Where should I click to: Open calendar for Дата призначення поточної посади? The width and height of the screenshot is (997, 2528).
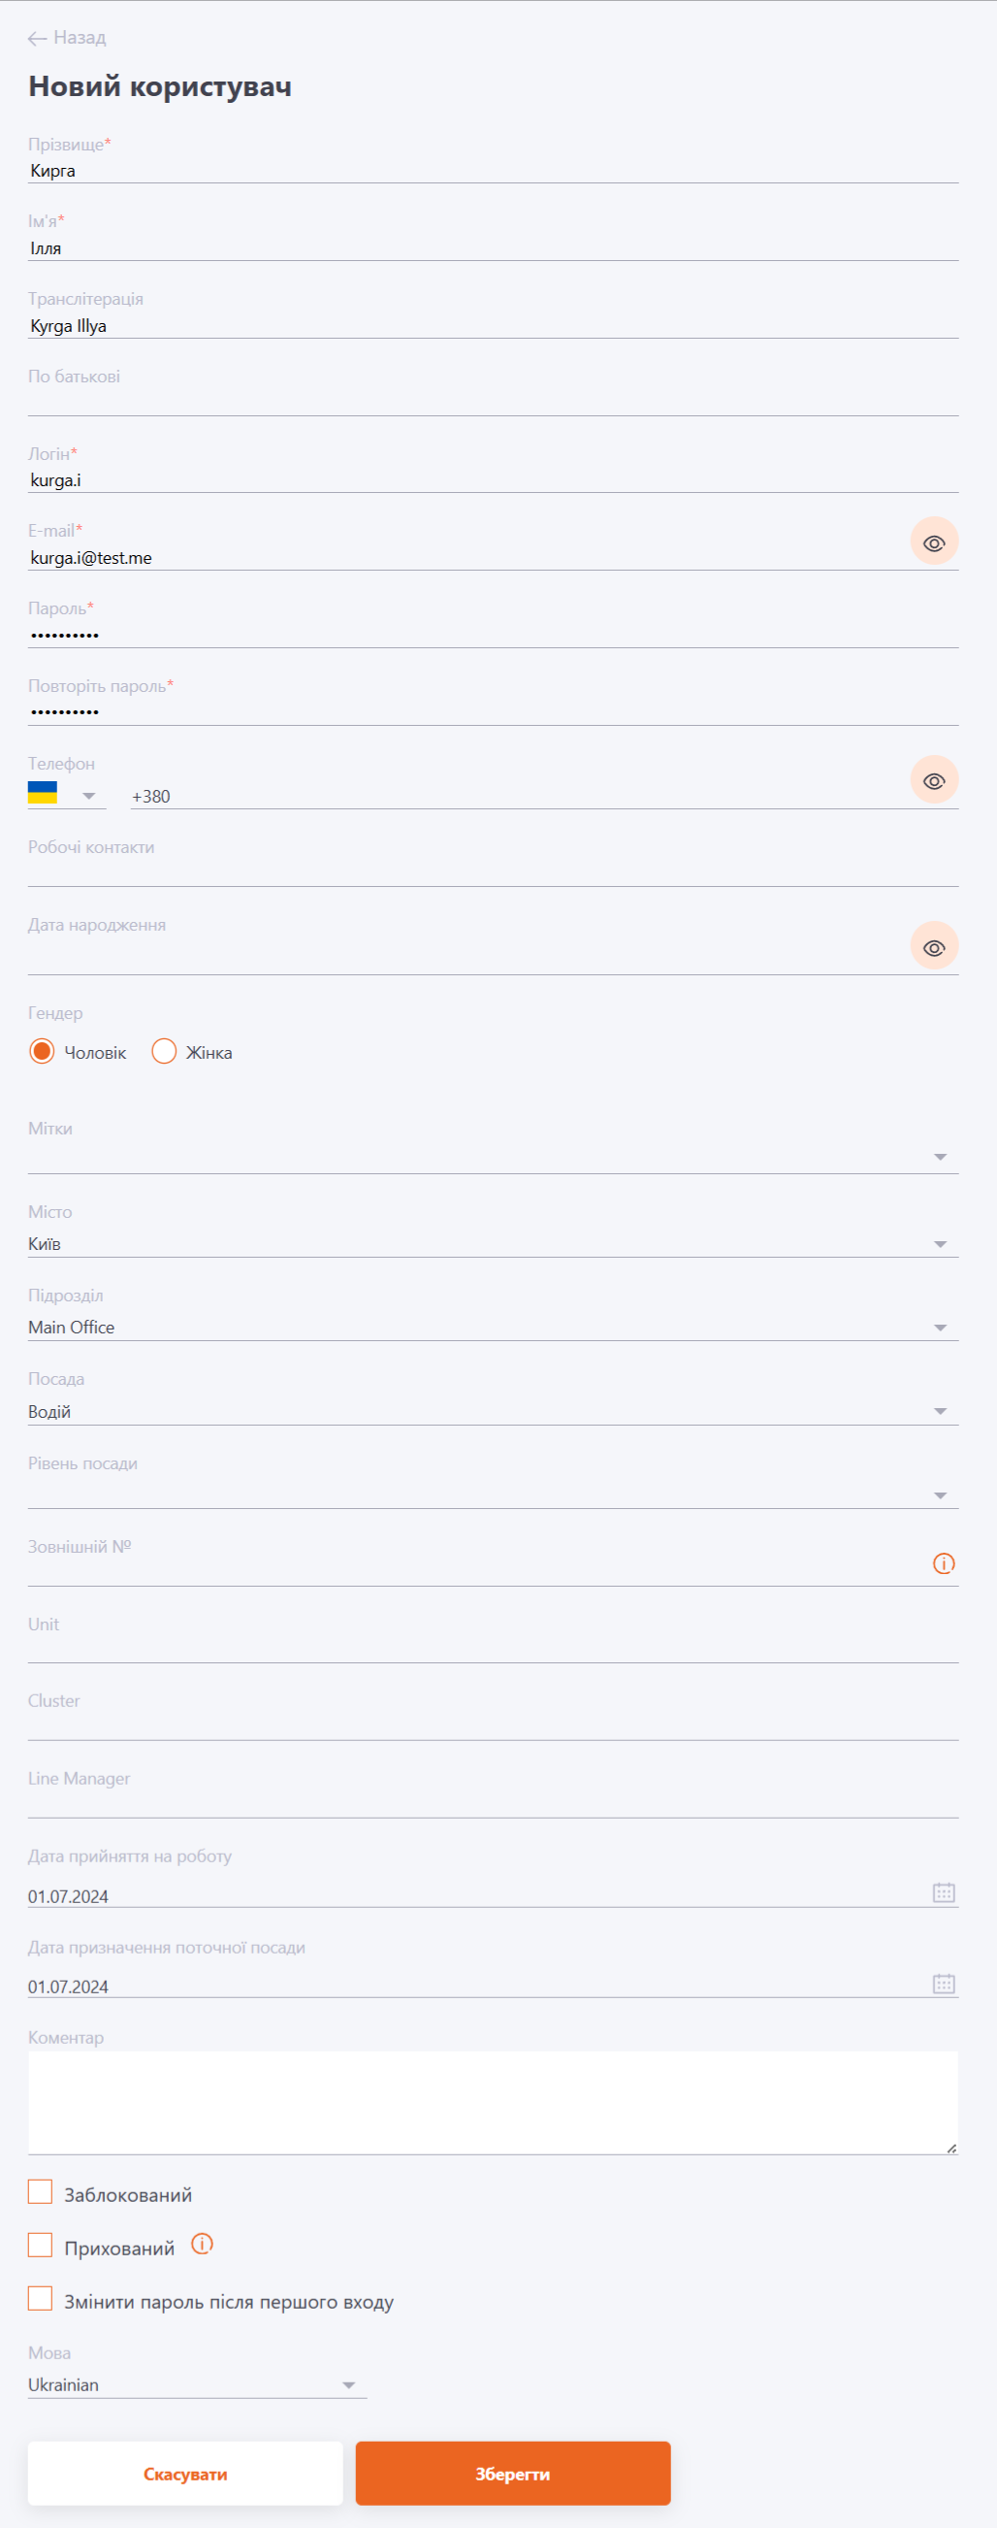pyautogui.click(x=943, y=1985)
